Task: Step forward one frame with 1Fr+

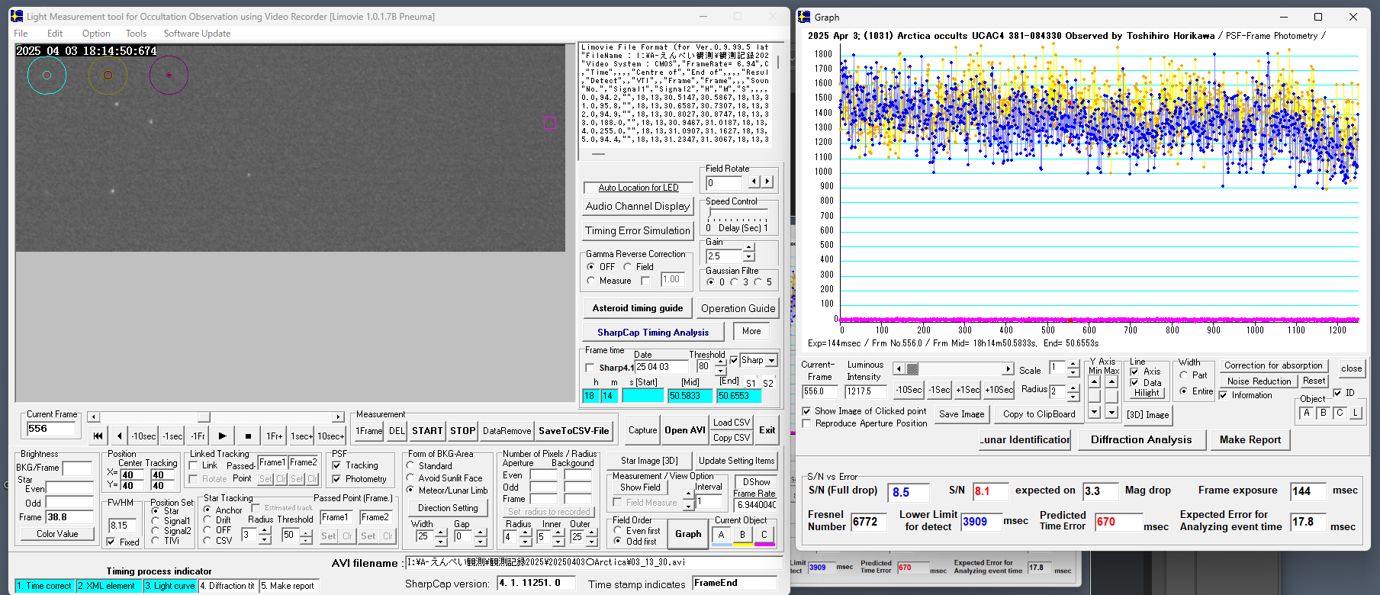Action: point(274,436)
